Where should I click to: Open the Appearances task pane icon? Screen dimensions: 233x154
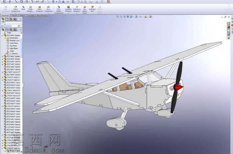tap(229, 38)
